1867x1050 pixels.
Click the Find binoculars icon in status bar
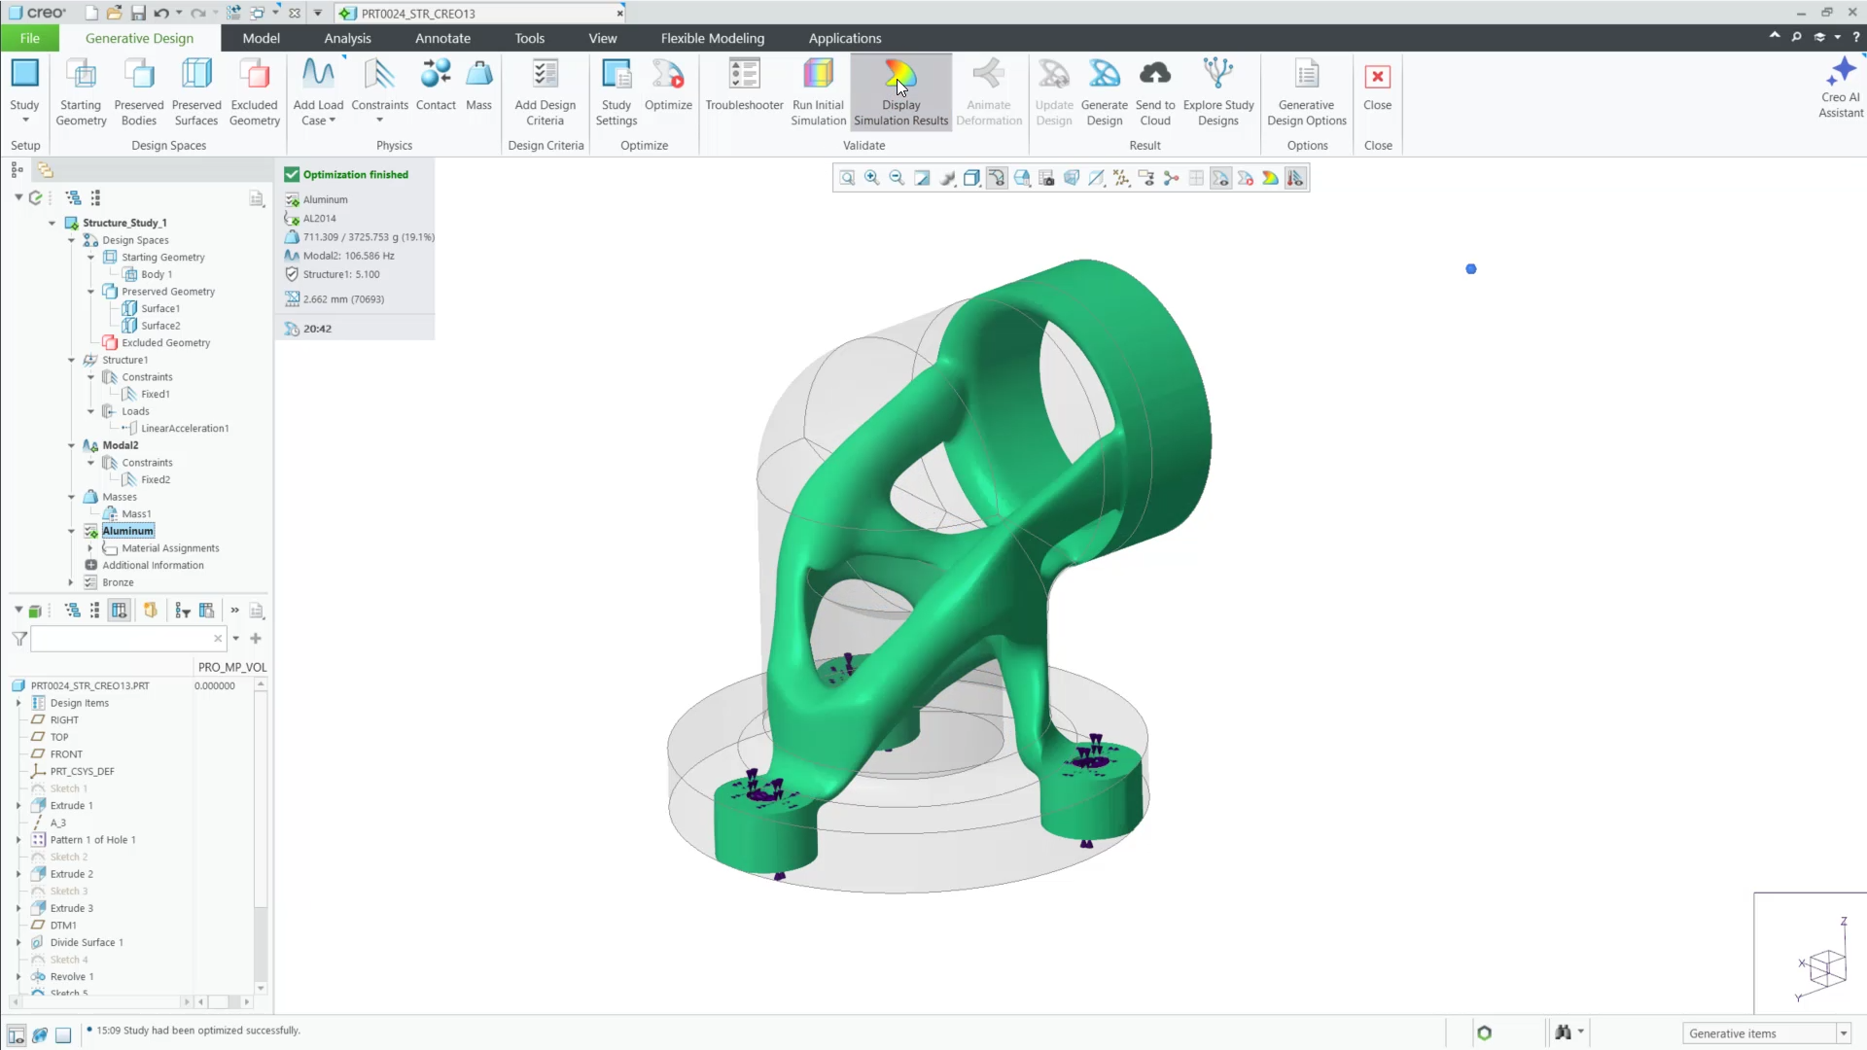[x=1564, y=1032]
